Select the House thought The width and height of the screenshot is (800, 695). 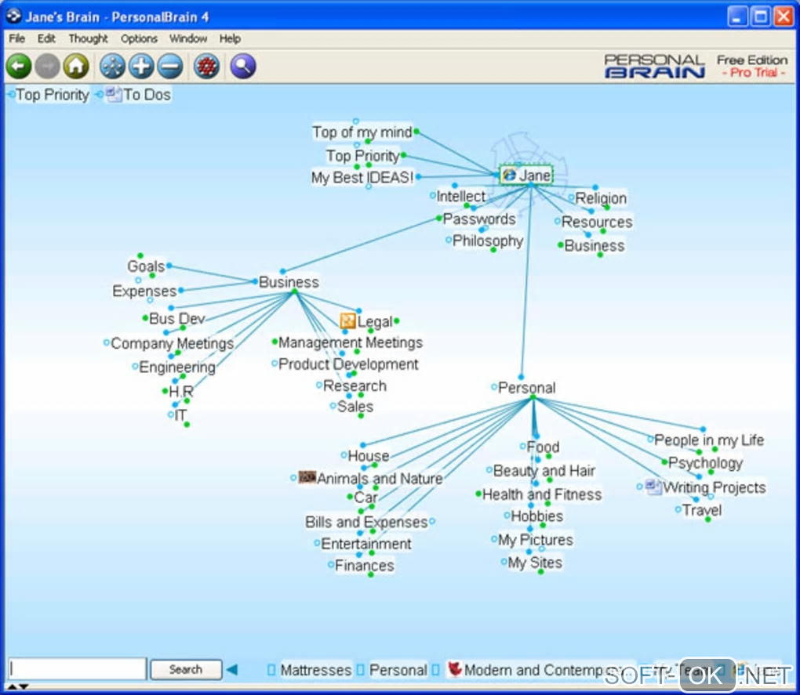point(369,455)
